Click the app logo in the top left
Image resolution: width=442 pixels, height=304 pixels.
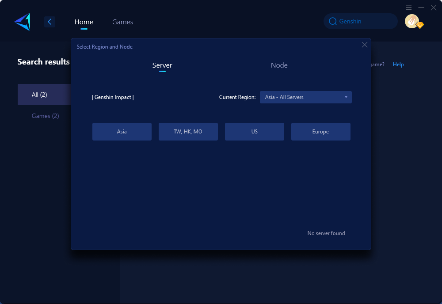click(23, 22)
